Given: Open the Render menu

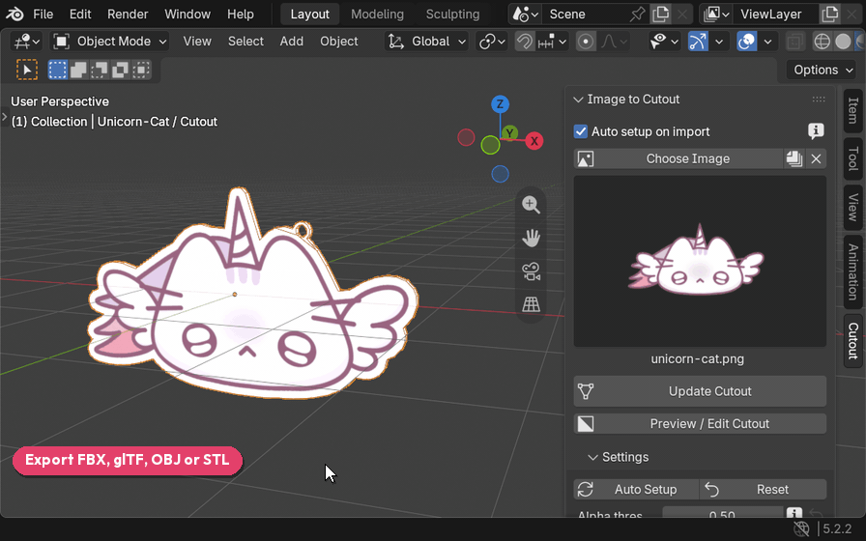Looking at the screenshot, I should click(128, 14).
